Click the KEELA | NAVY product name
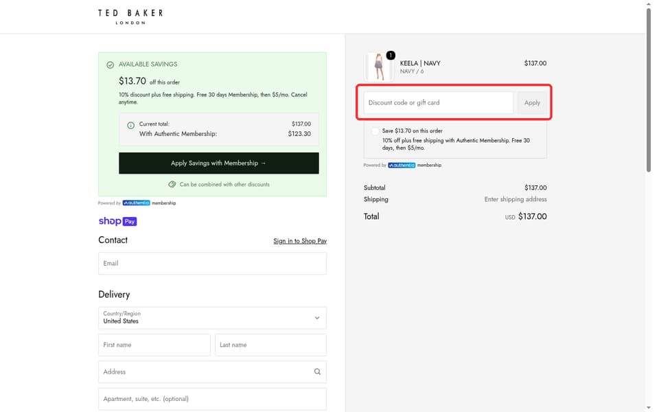Image resolution: width=659 pixels, height=412 pixels. pyautogui.click(x=420, y=63)
